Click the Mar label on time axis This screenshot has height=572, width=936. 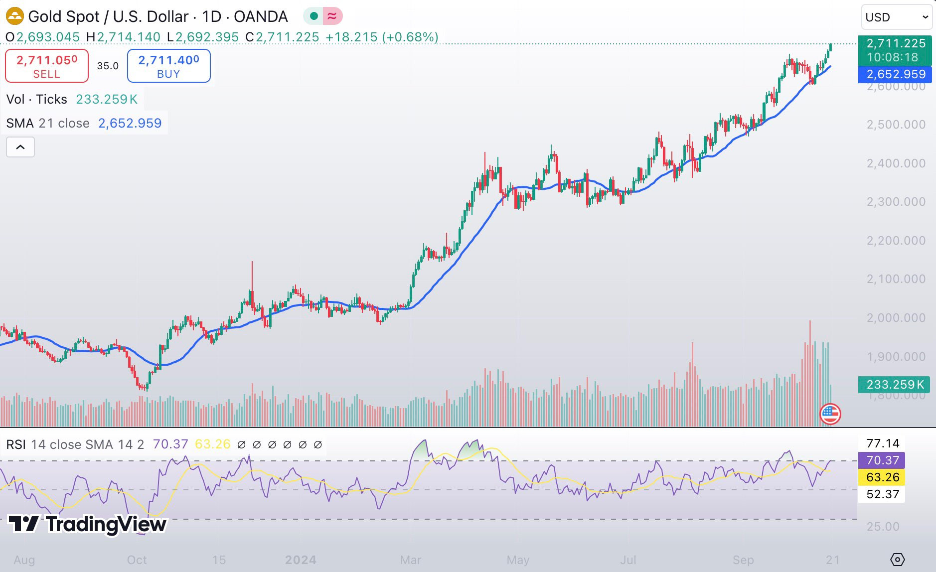tap(411, 560)
